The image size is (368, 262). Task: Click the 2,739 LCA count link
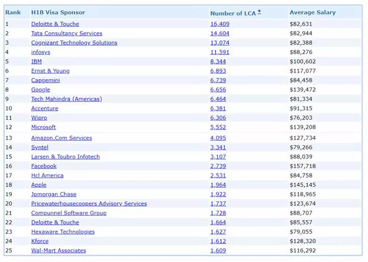(x=218, y=166)
